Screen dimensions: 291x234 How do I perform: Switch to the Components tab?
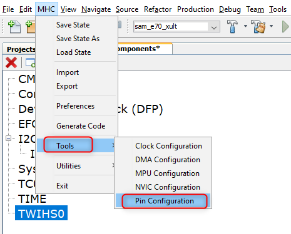(145, 49)
